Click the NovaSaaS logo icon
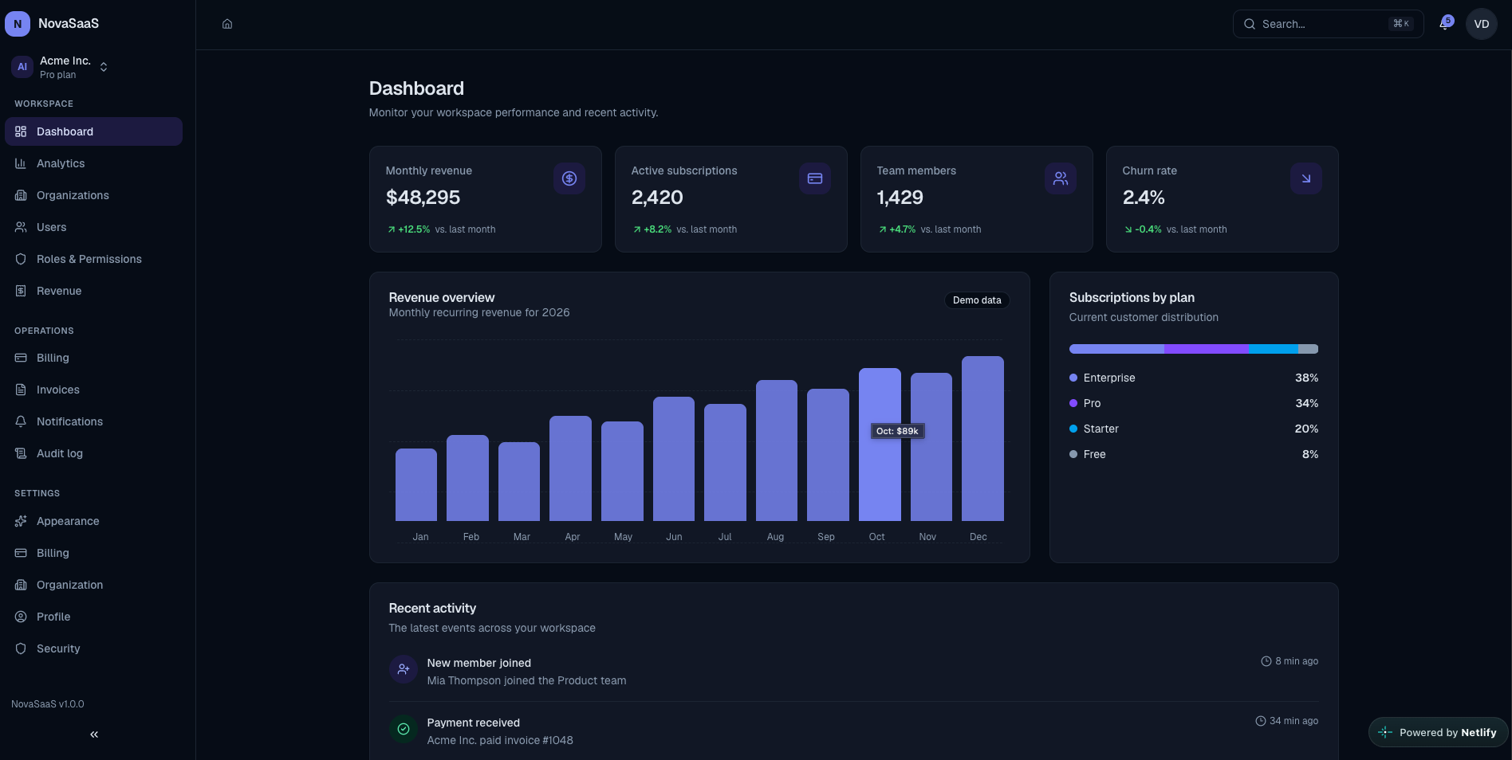 tap(18, 24)
